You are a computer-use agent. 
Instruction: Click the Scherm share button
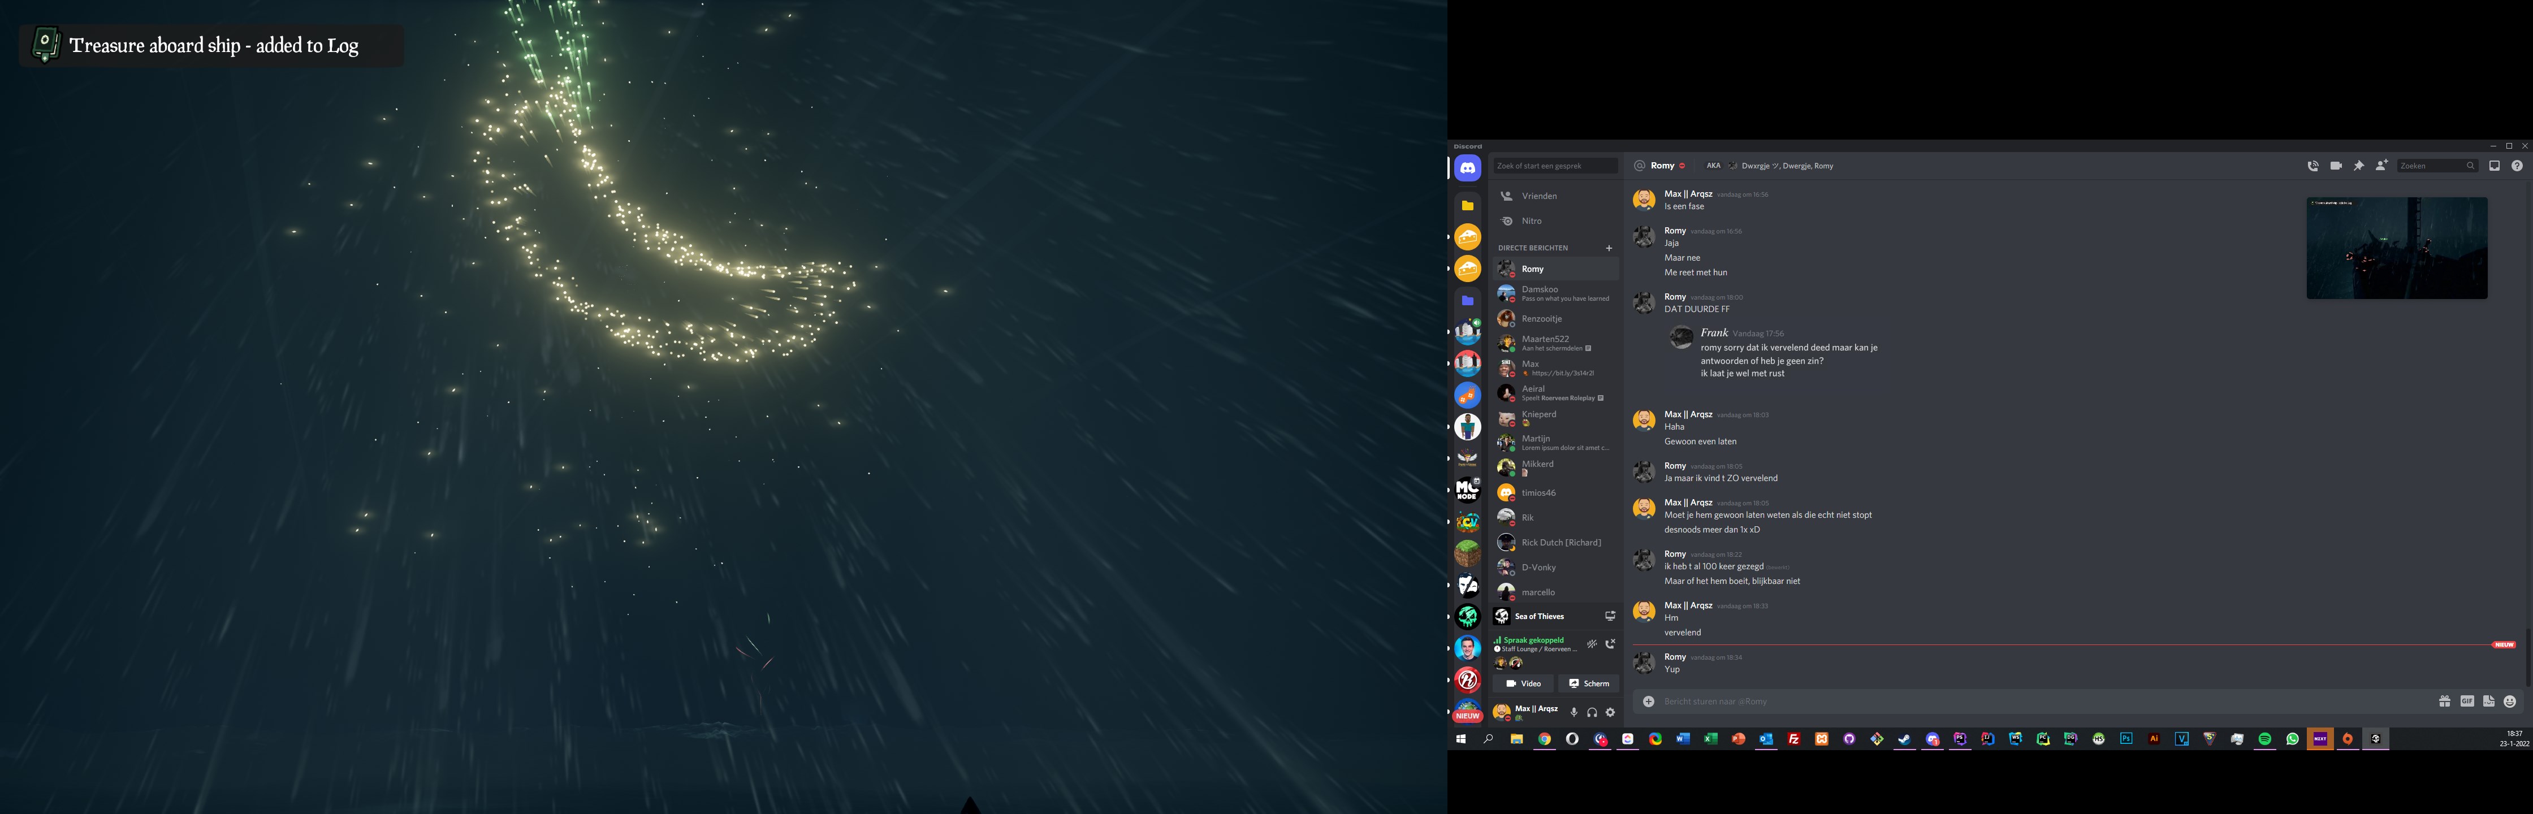[x=1589, y=683]
